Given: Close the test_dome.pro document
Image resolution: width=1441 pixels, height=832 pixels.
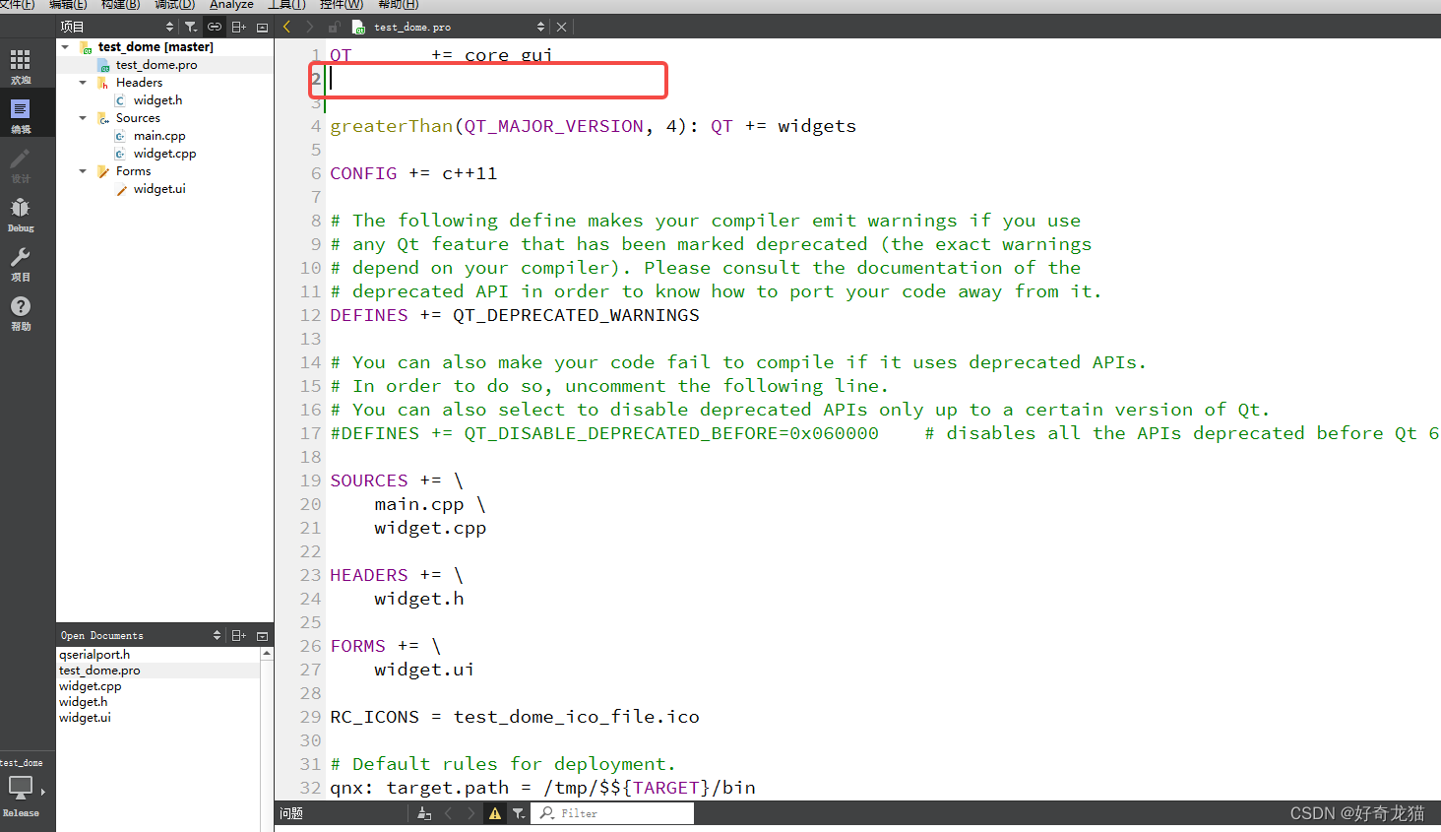Looking at the screenshot, I should [561, 27].
